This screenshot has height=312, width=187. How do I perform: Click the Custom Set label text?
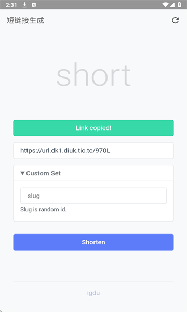click(x=43, y=173)
